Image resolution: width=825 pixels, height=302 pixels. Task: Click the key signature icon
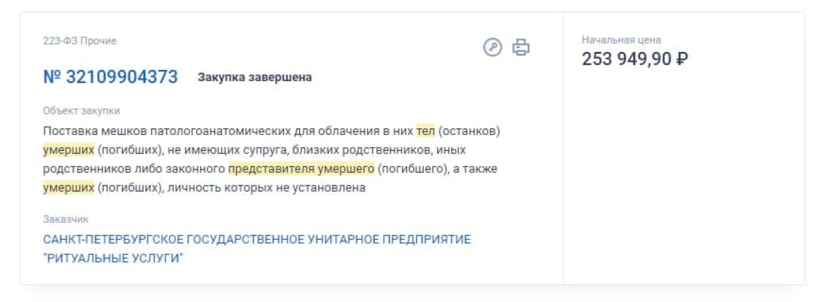pos(492,48)
